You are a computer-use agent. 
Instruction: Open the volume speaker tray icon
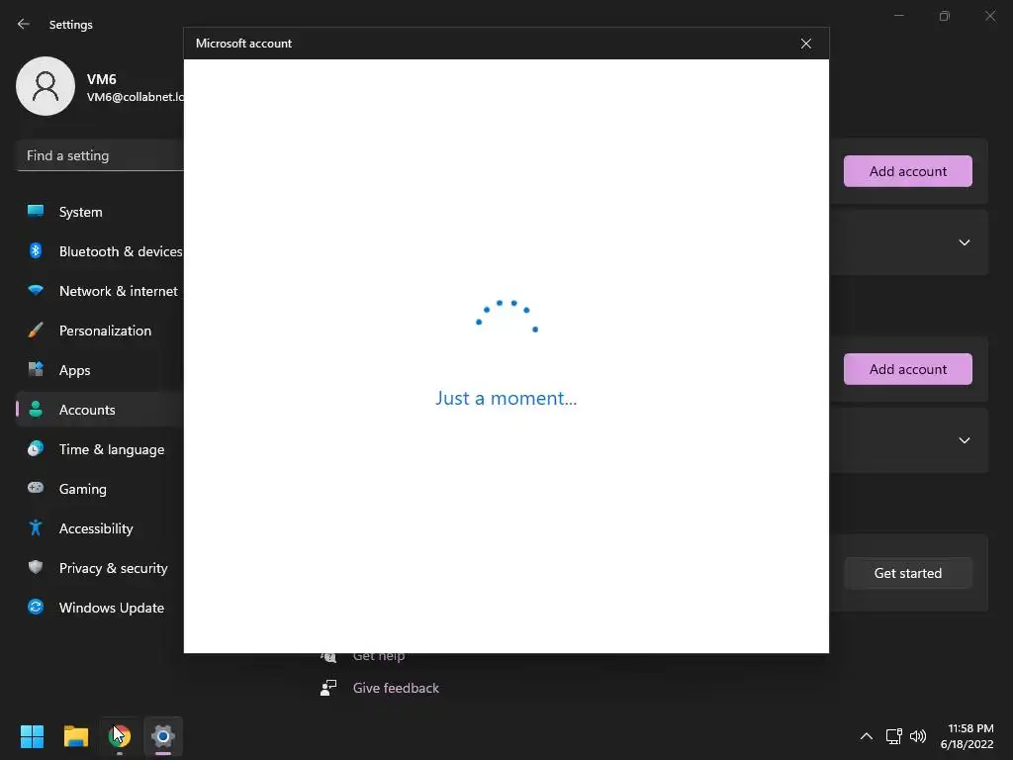pos(917,736)
